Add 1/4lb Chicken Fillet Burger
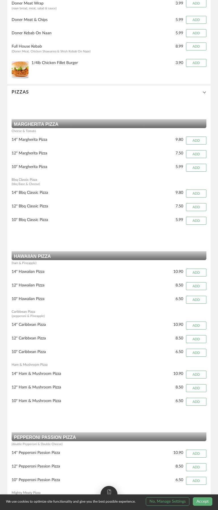Image resolution: width=218 pixels, height=510 pixels. click(196, 63)
